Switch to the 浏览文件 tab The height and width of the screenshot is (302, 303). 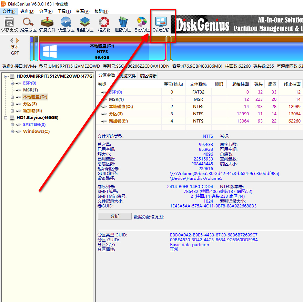(128, 76)
